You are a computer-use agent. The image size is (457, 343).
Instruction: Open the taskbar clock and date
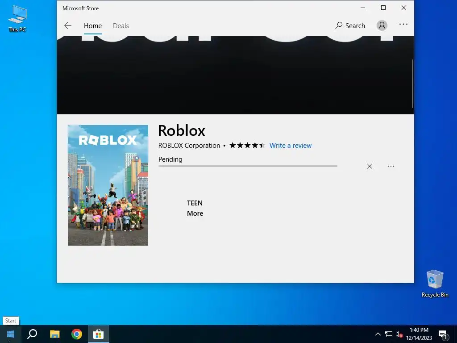click(x=419, y=334)
